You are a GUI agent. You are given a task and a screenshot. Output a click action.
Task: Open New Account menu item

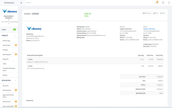tap(7, 90)
